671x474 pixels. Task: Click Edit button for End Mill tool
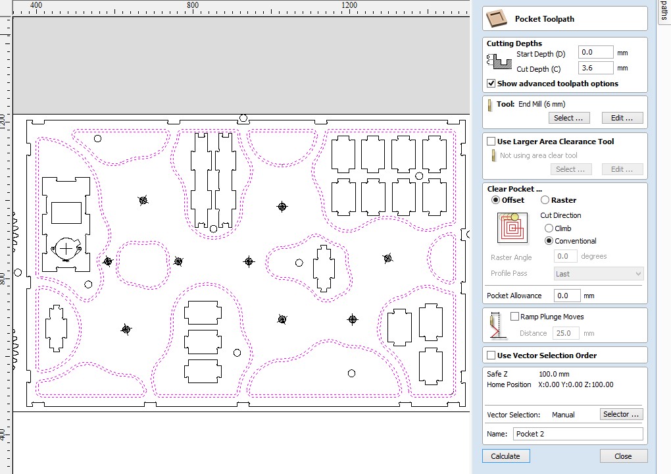click(x=622, y=118)
